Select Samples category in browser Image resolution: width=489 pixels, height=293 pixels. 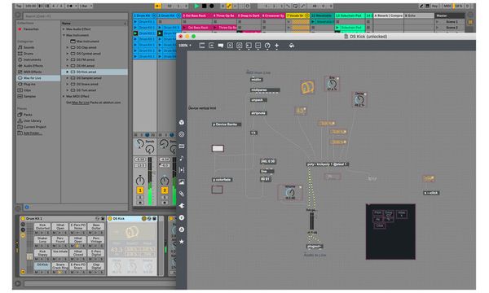tap(29, 96)
